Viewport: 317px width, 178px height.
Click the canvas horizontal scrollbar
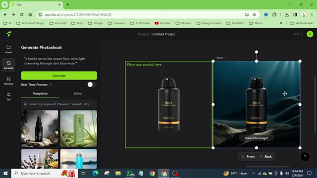(x=267, y=167)
